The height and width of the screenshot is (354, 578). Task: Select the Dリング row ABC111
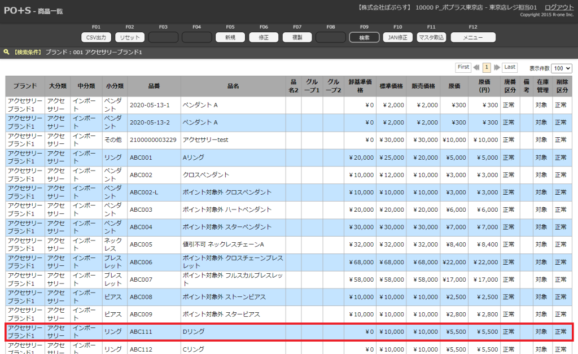pos(233,331)
